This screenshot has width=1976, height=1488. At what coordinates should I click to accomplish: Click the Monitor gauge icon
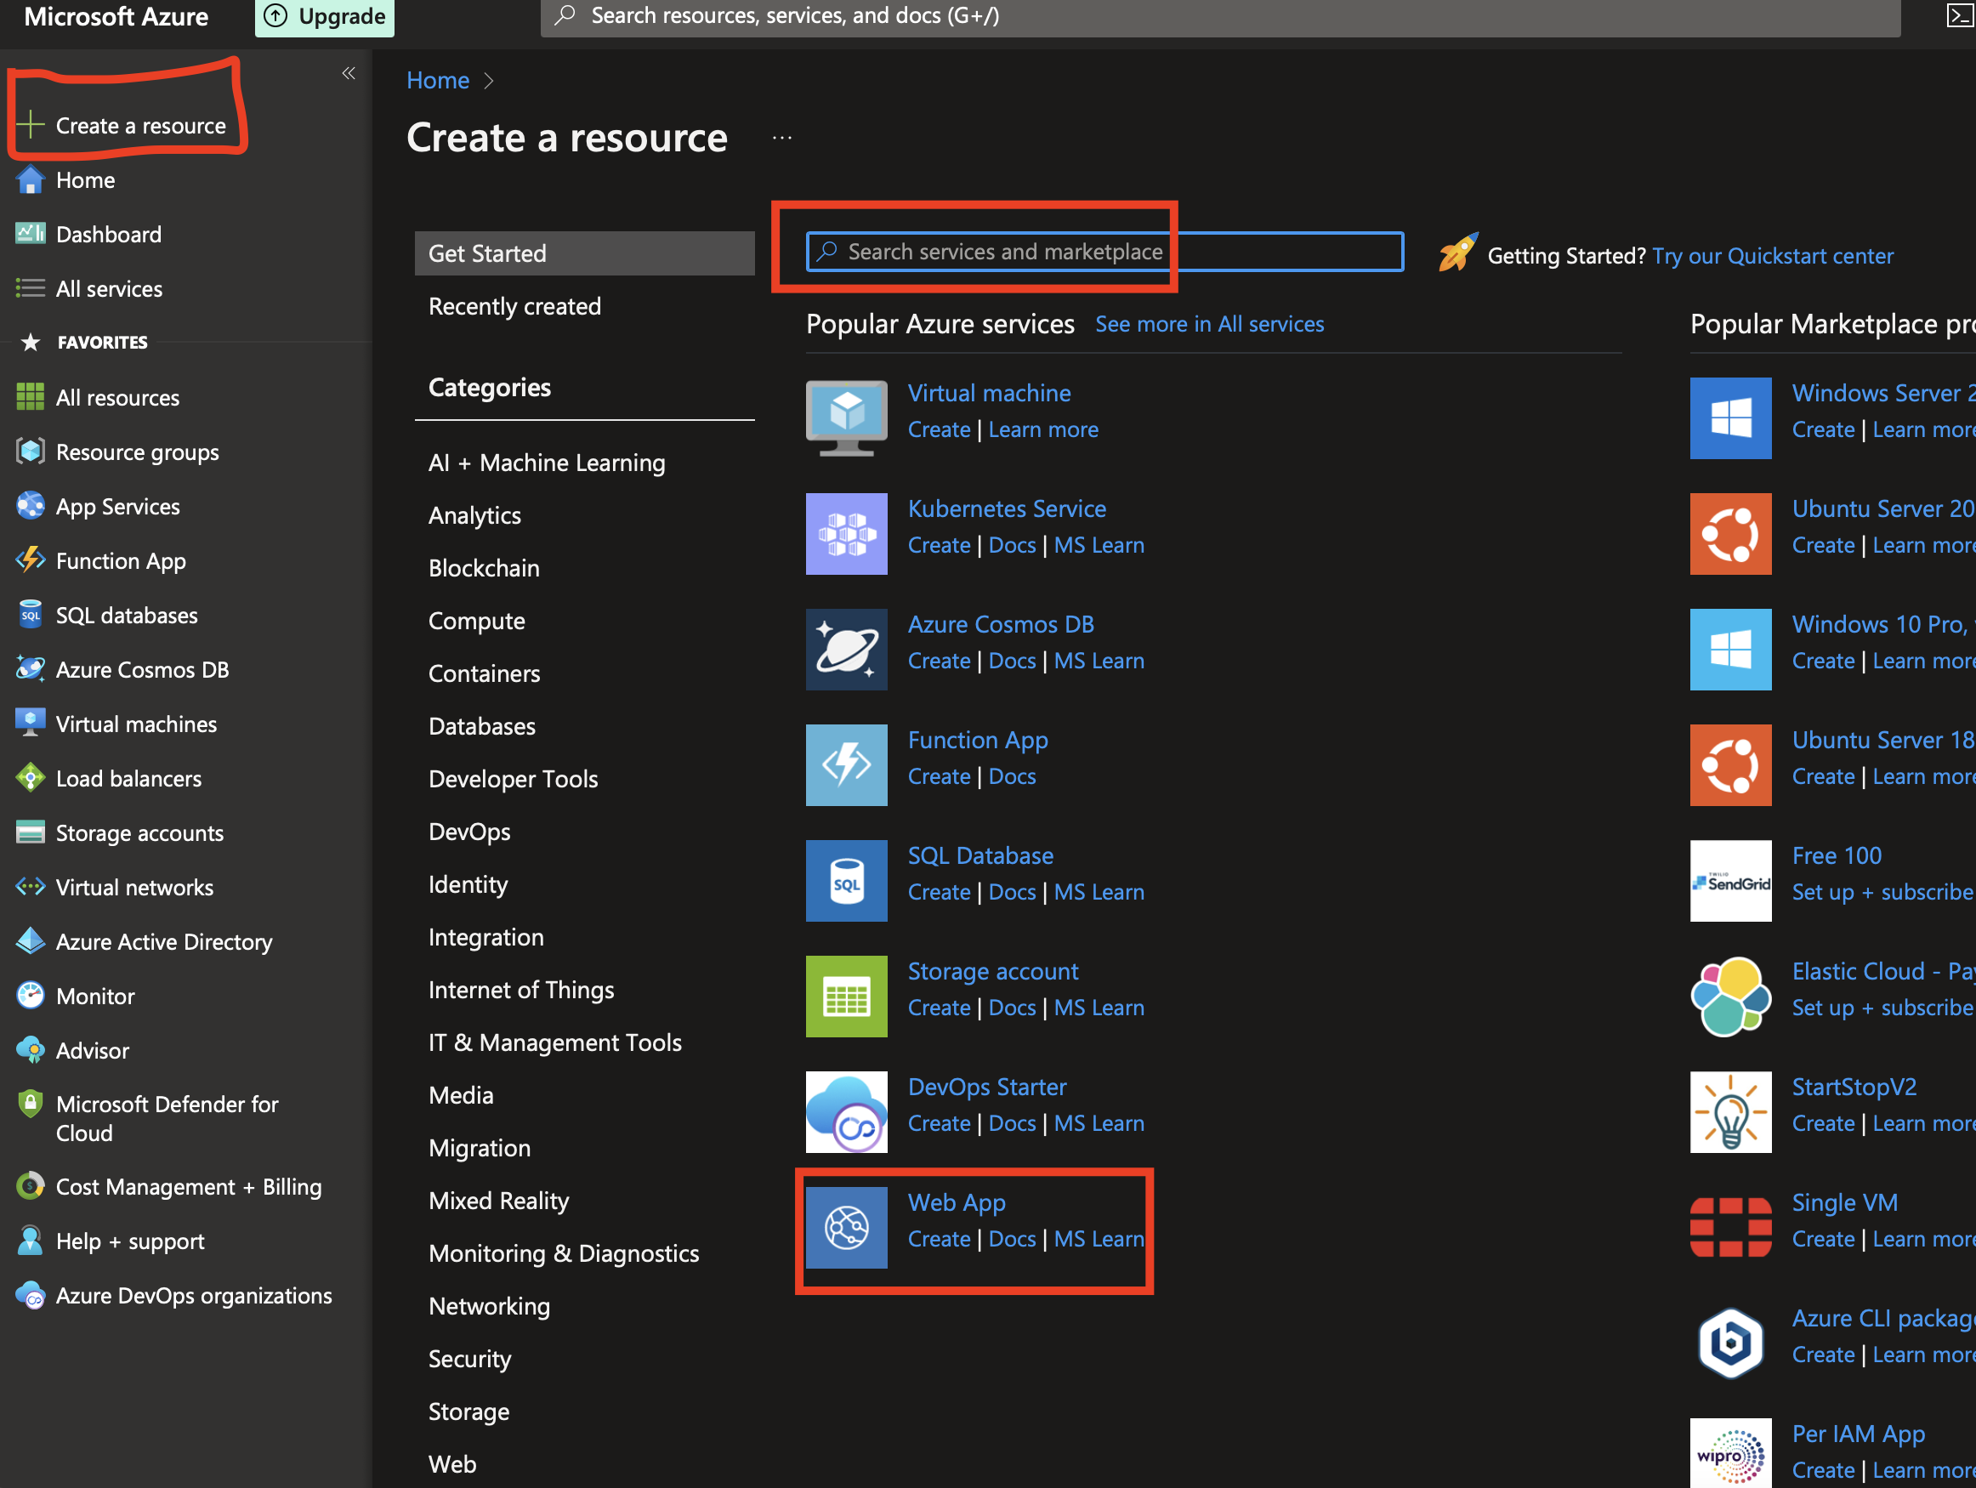tap(31, 996)
